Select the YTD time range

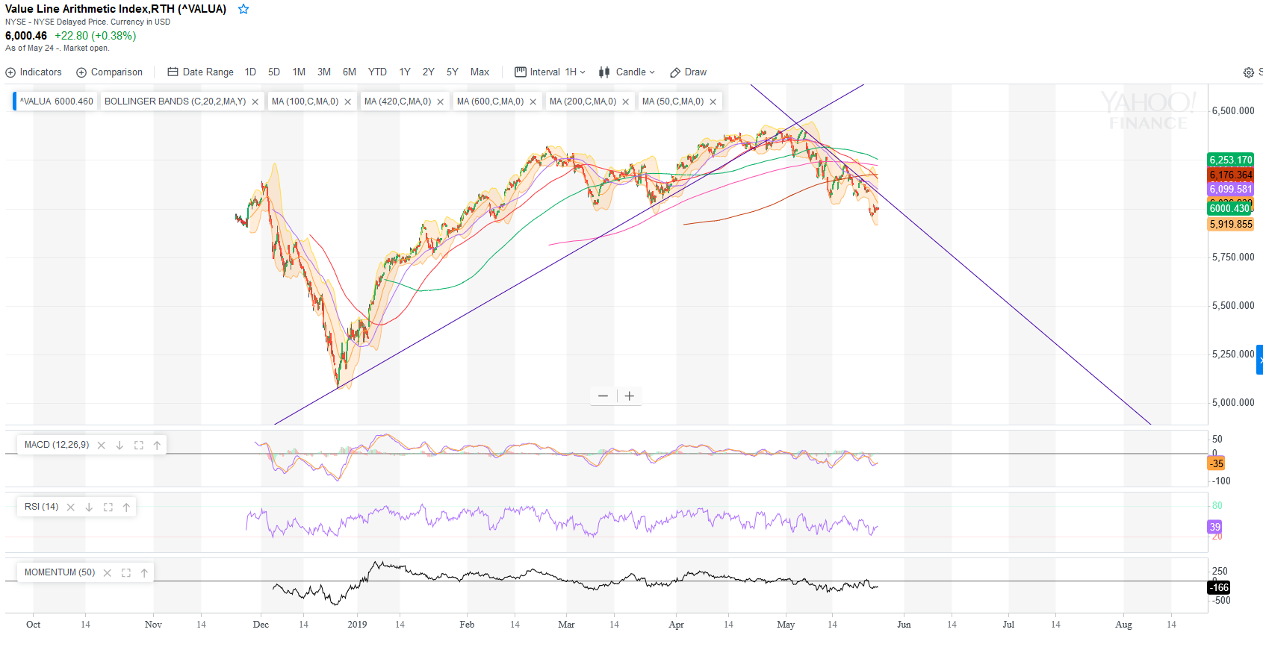click(x=377, y=72)
